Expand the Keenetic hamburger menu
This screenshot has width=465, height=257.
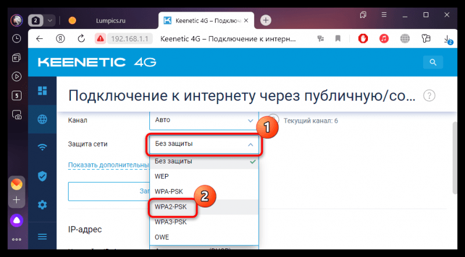[x=42, y=237]
